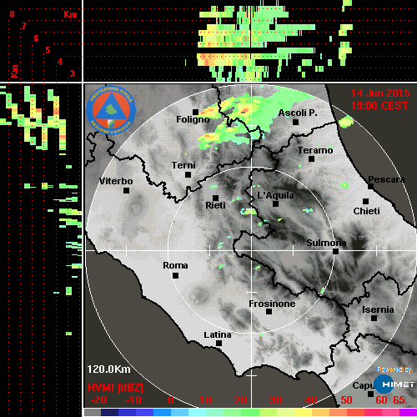The height and width of the screenshot is (417, 417).
Task: Click the Foligno city label
Action: click(193, 119)
